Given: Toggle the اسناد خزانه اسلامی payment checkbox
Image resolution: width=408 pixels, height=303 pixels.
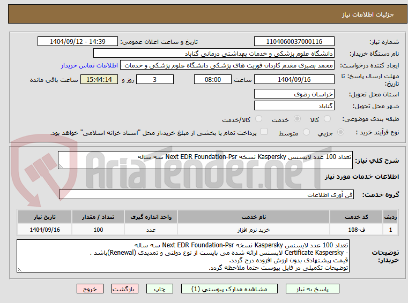Looking at the screenshot, I should coord(264,132).
